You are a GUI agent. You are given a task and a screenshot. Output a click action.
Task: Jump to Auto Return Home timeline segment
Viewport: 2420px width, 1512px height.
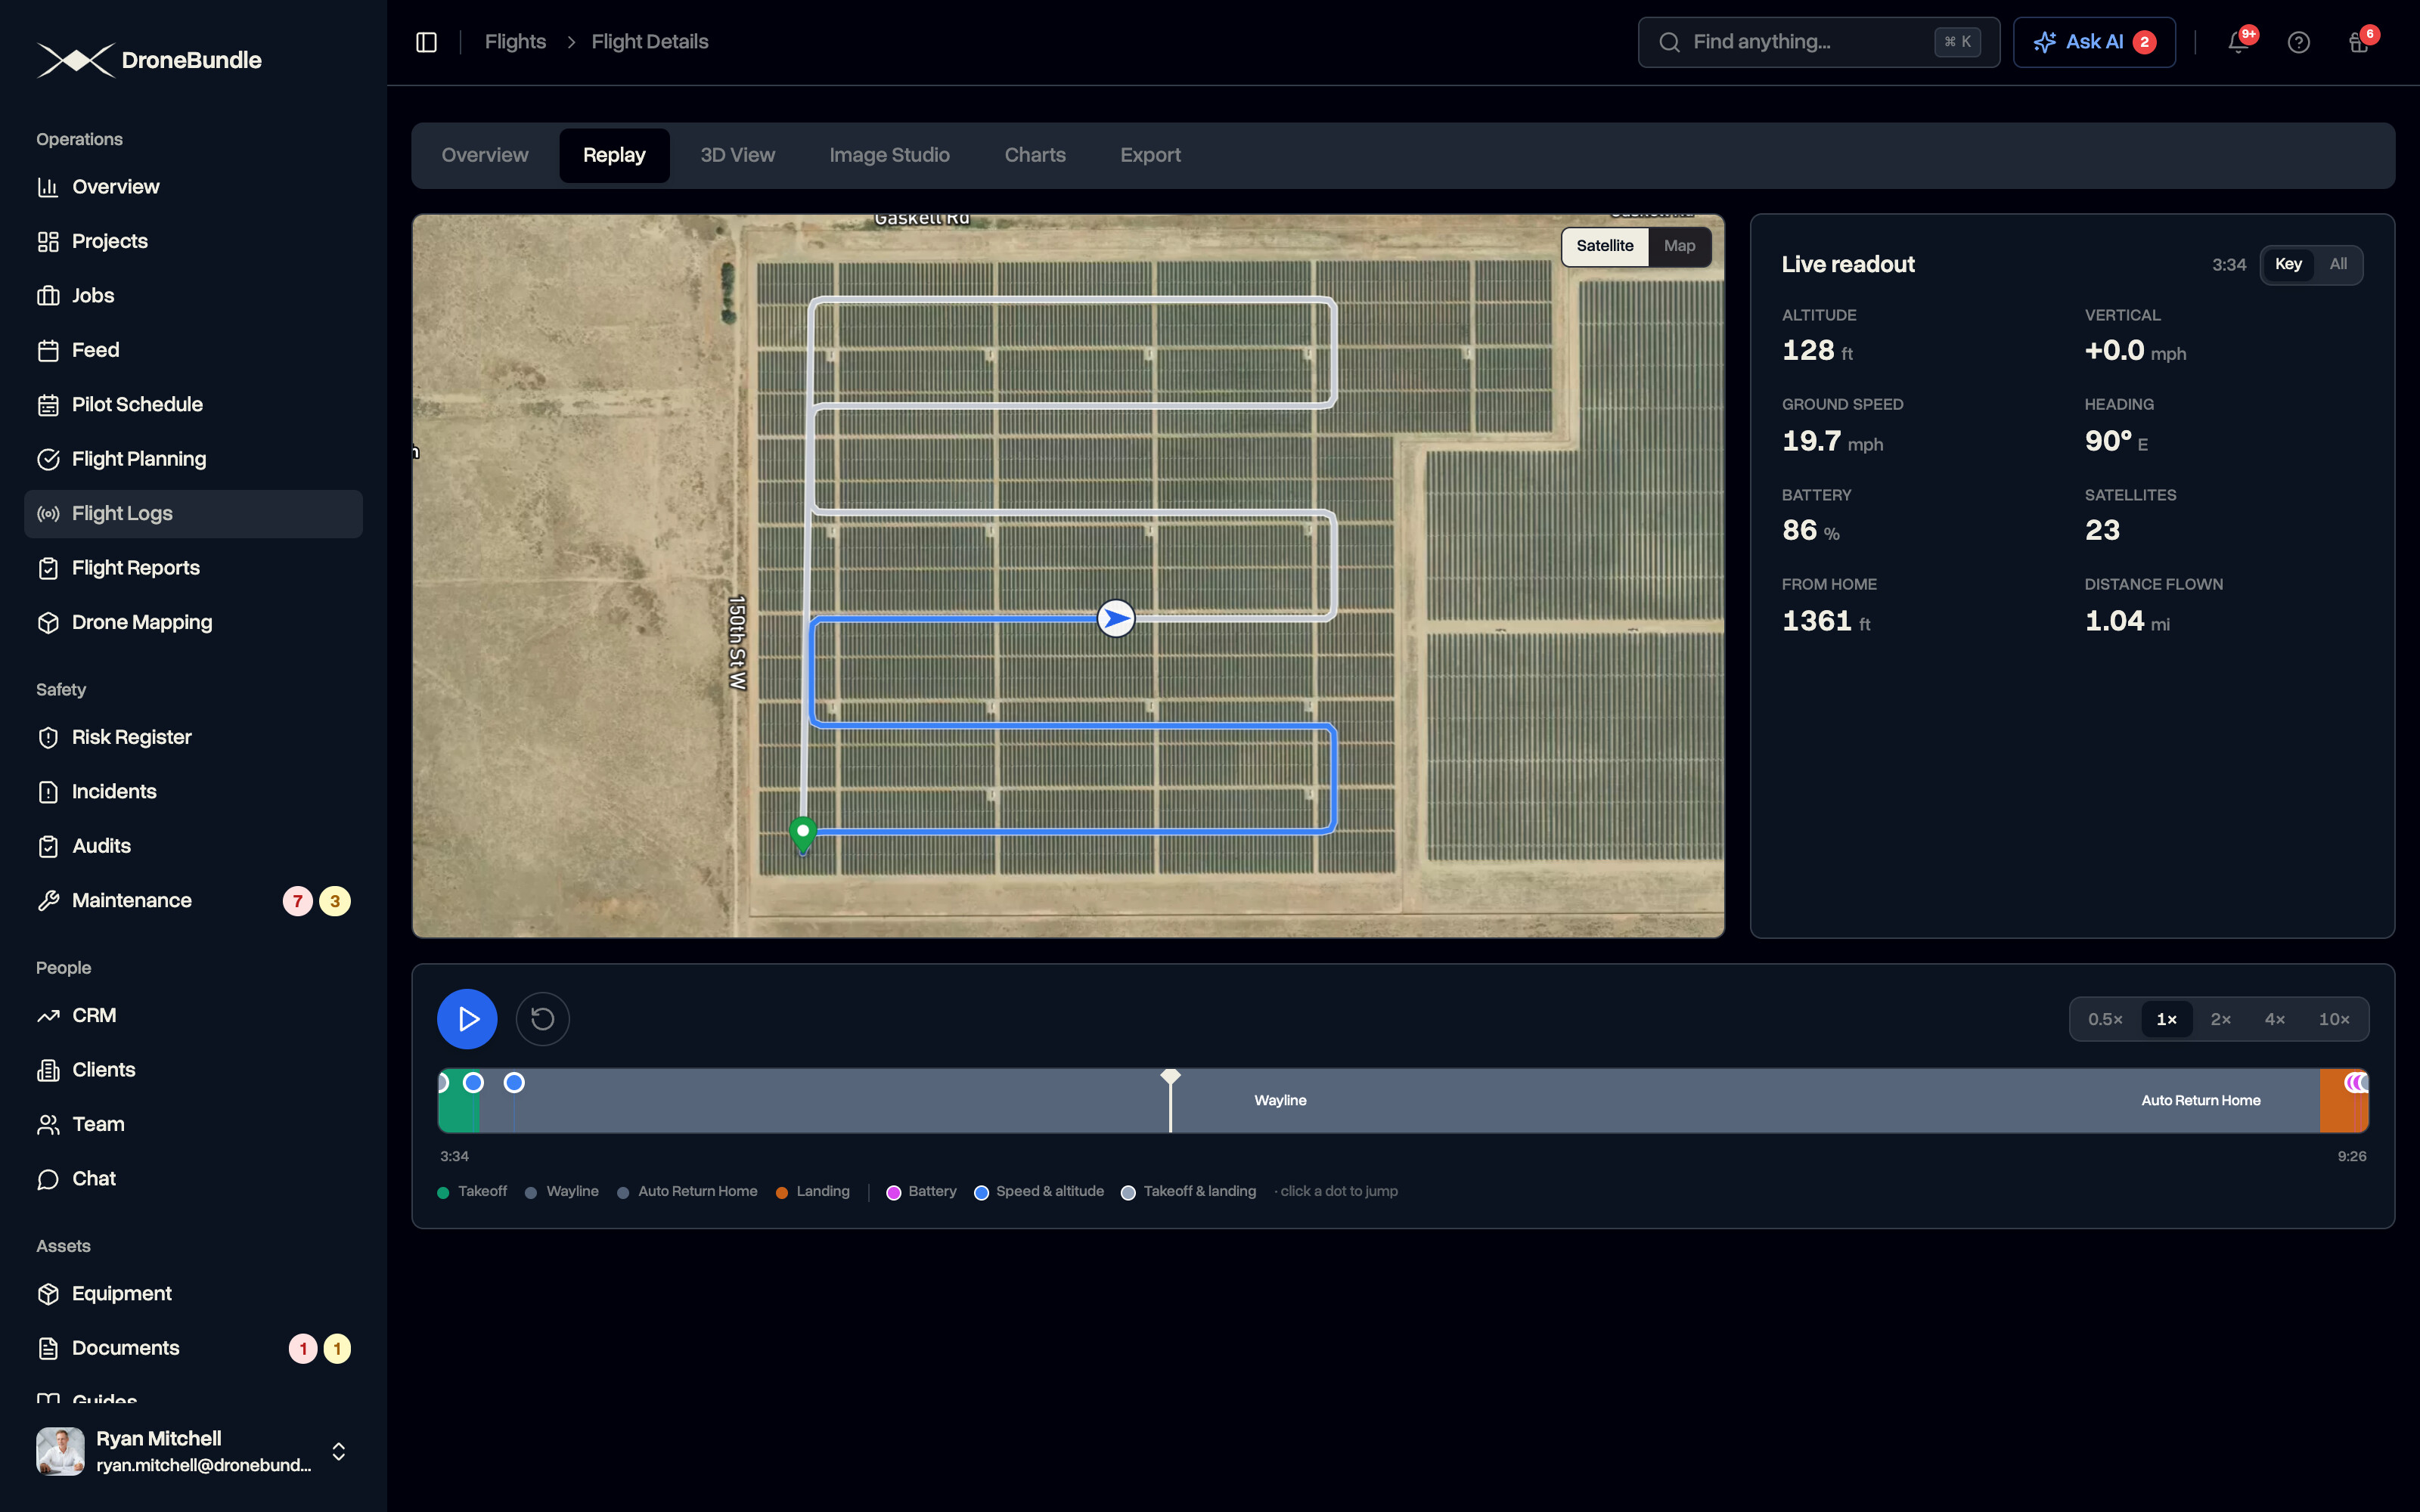[2200, 1101]
